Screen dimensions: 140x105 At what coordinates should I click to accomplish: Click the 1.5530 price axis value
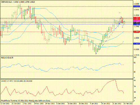click(x=137, y=38)
